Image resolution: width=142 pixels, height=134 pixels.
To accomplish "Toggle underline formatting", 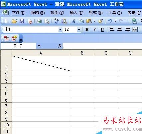I will click(x=102, y=30).
